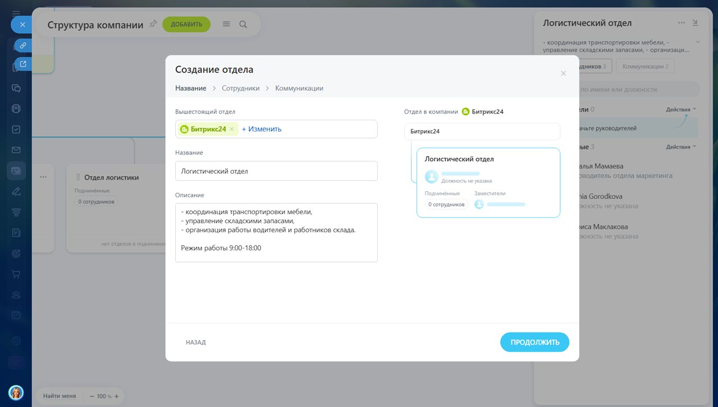The width and height of the screenshot is (718, 407).
Task: Click the search magnifier in header
Action: point(243,24)
